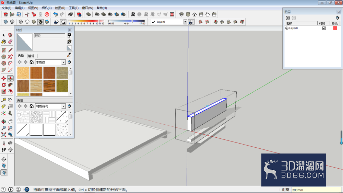Select the Pan hand tool
This screenshot has height=193, width=343.
click(x=10, y=122)
